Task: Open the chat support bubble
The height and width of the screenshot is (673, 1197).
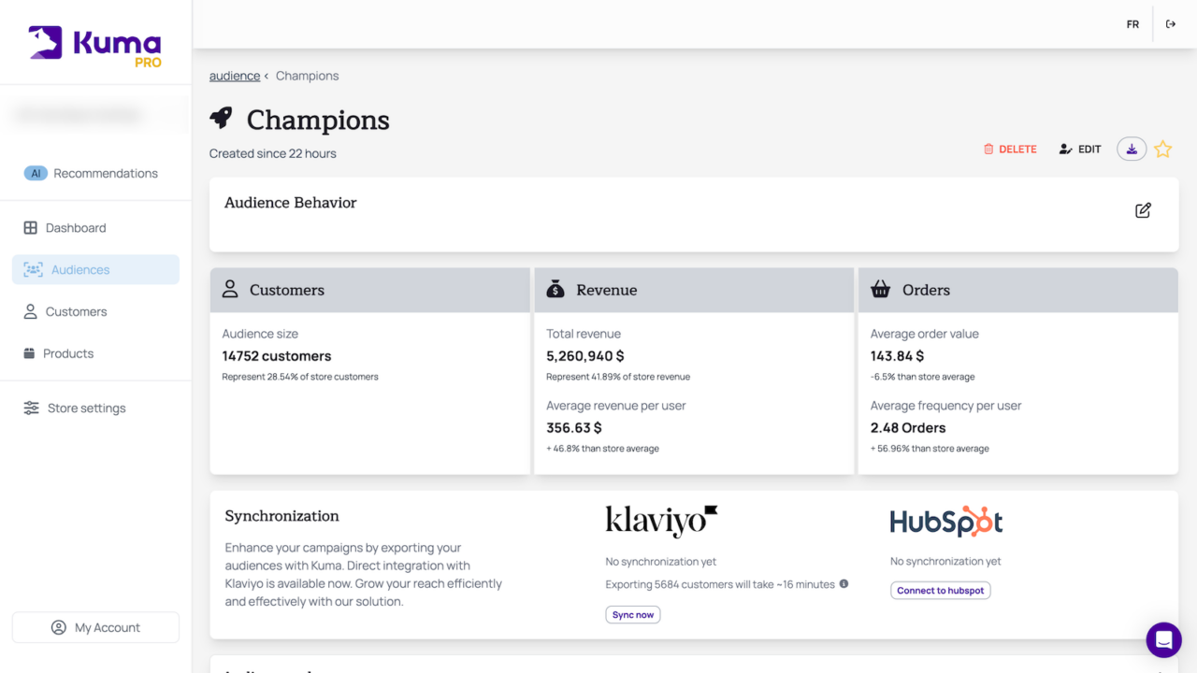Action: point(1163,640)
